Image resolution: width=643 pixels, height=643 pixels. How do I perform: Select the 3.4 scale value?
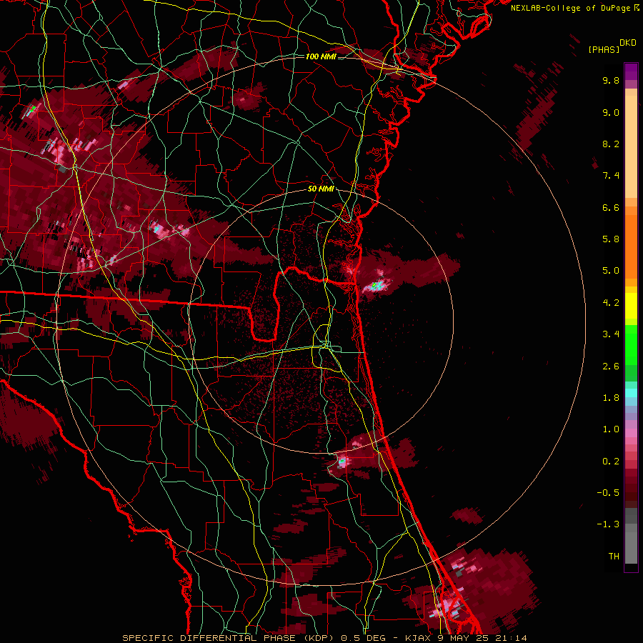click(611, 334)
